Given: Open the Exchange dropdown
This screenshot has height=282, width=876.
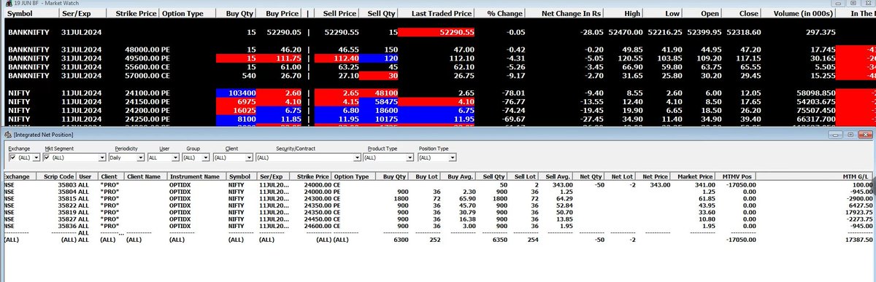Looking at the screenshot, I should [37, 157].
